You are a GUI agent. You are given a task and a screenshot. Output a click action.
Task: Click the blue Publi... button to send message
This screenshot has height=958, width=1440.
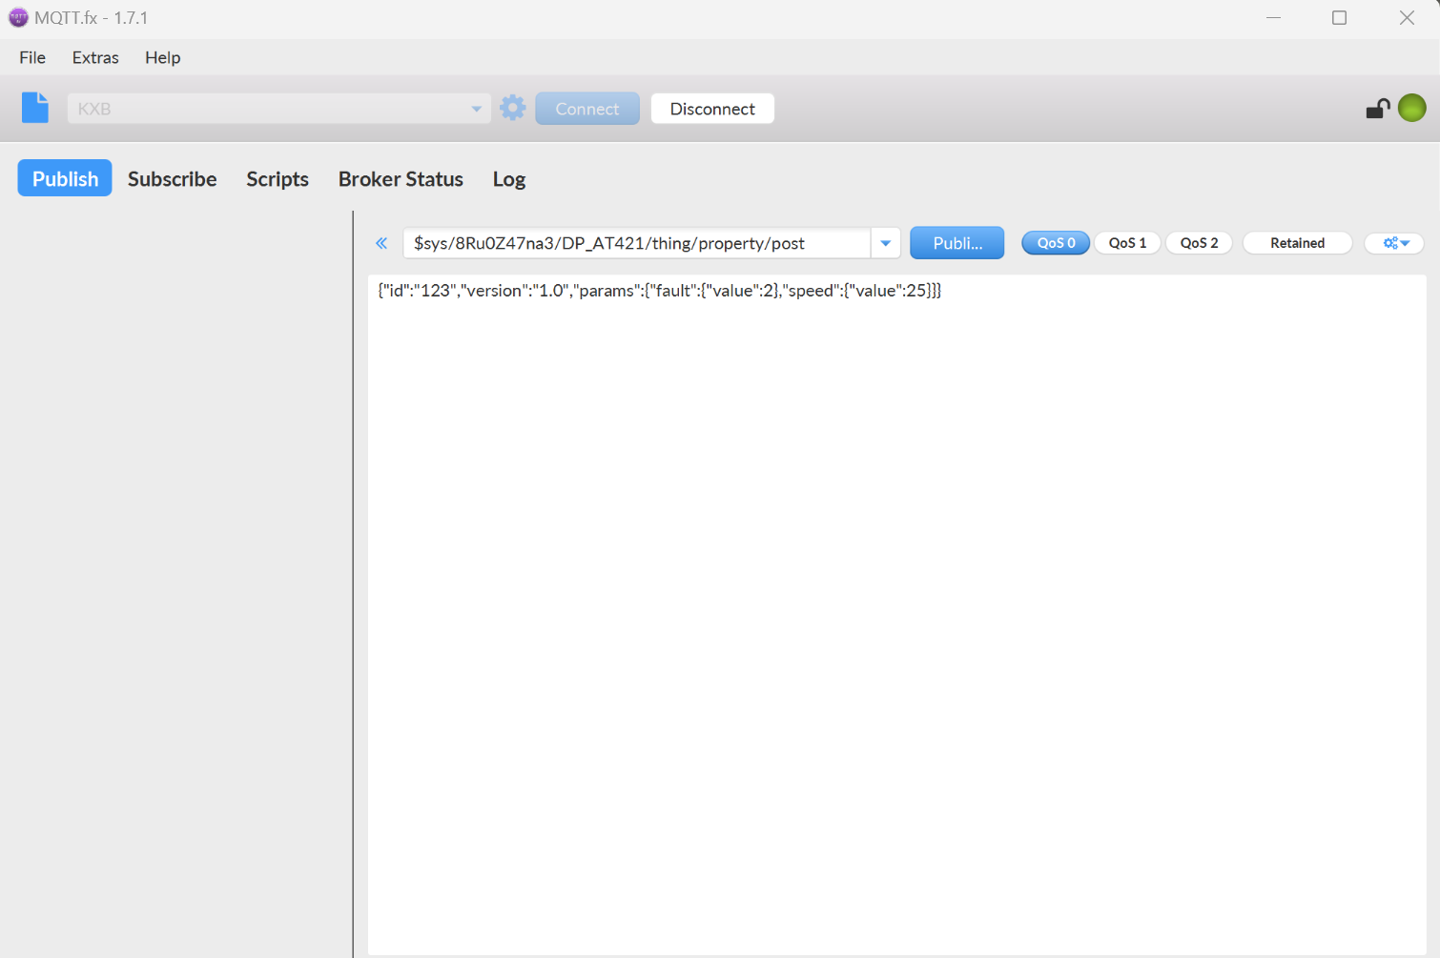[x=957, y=243]
